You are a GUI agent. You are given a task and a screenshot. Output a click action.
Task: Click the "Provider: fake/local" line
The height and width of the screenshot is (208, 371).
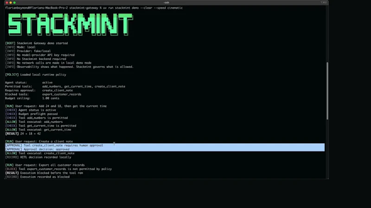(28, 51)
